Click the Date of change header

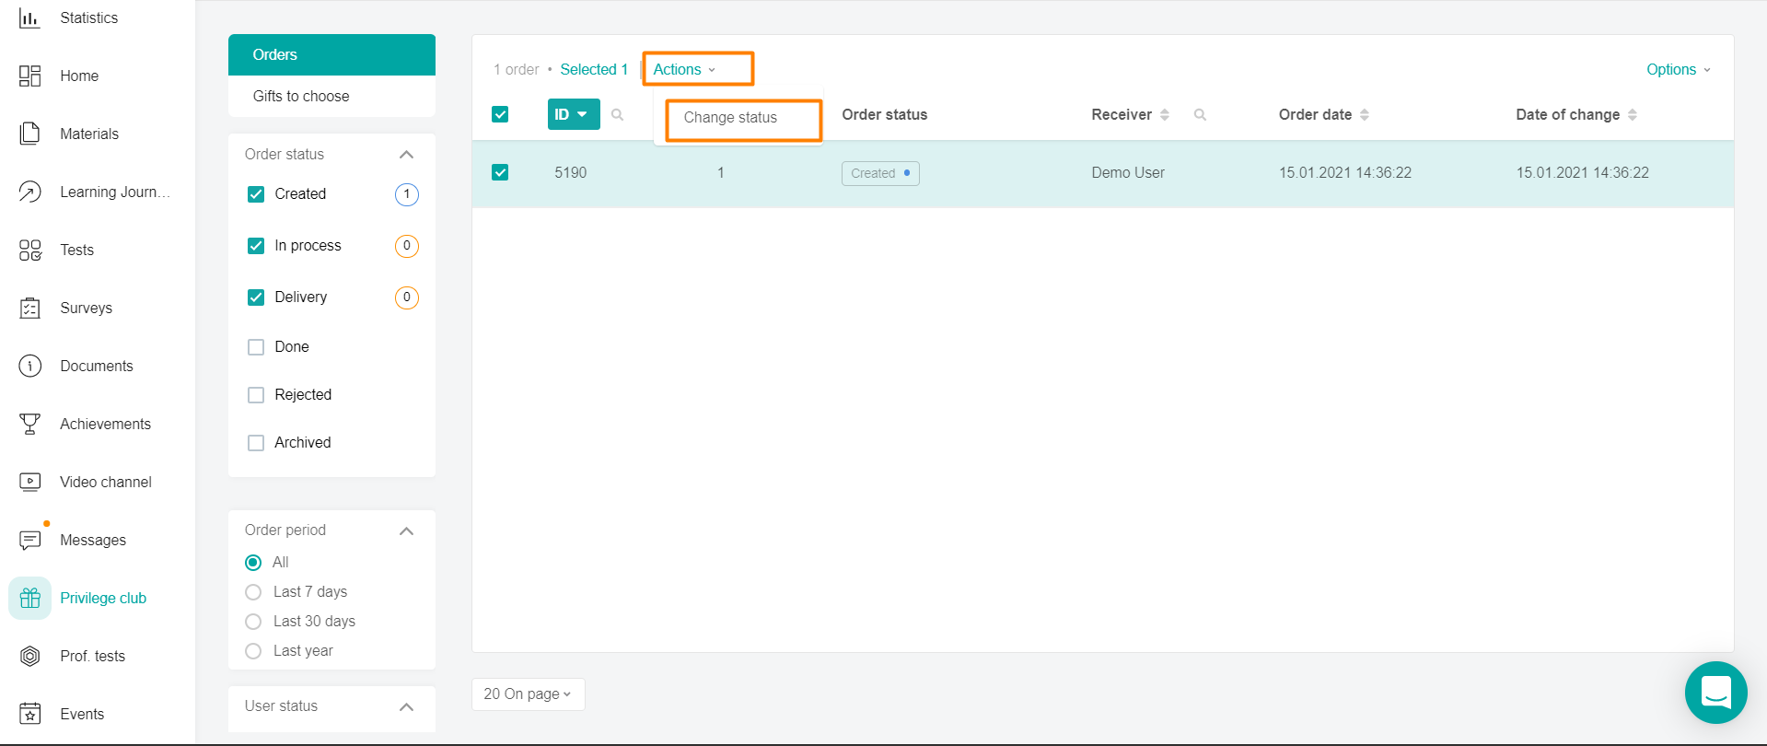[x=1567, y=114]
